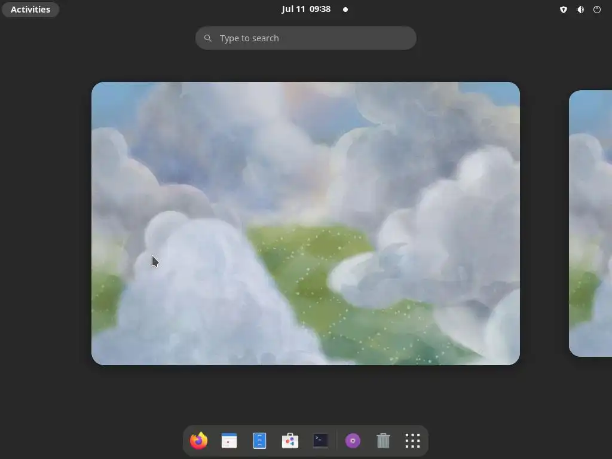The image size is (612, 459).
Task: Click the Activities button
Action: click(30, 10)
